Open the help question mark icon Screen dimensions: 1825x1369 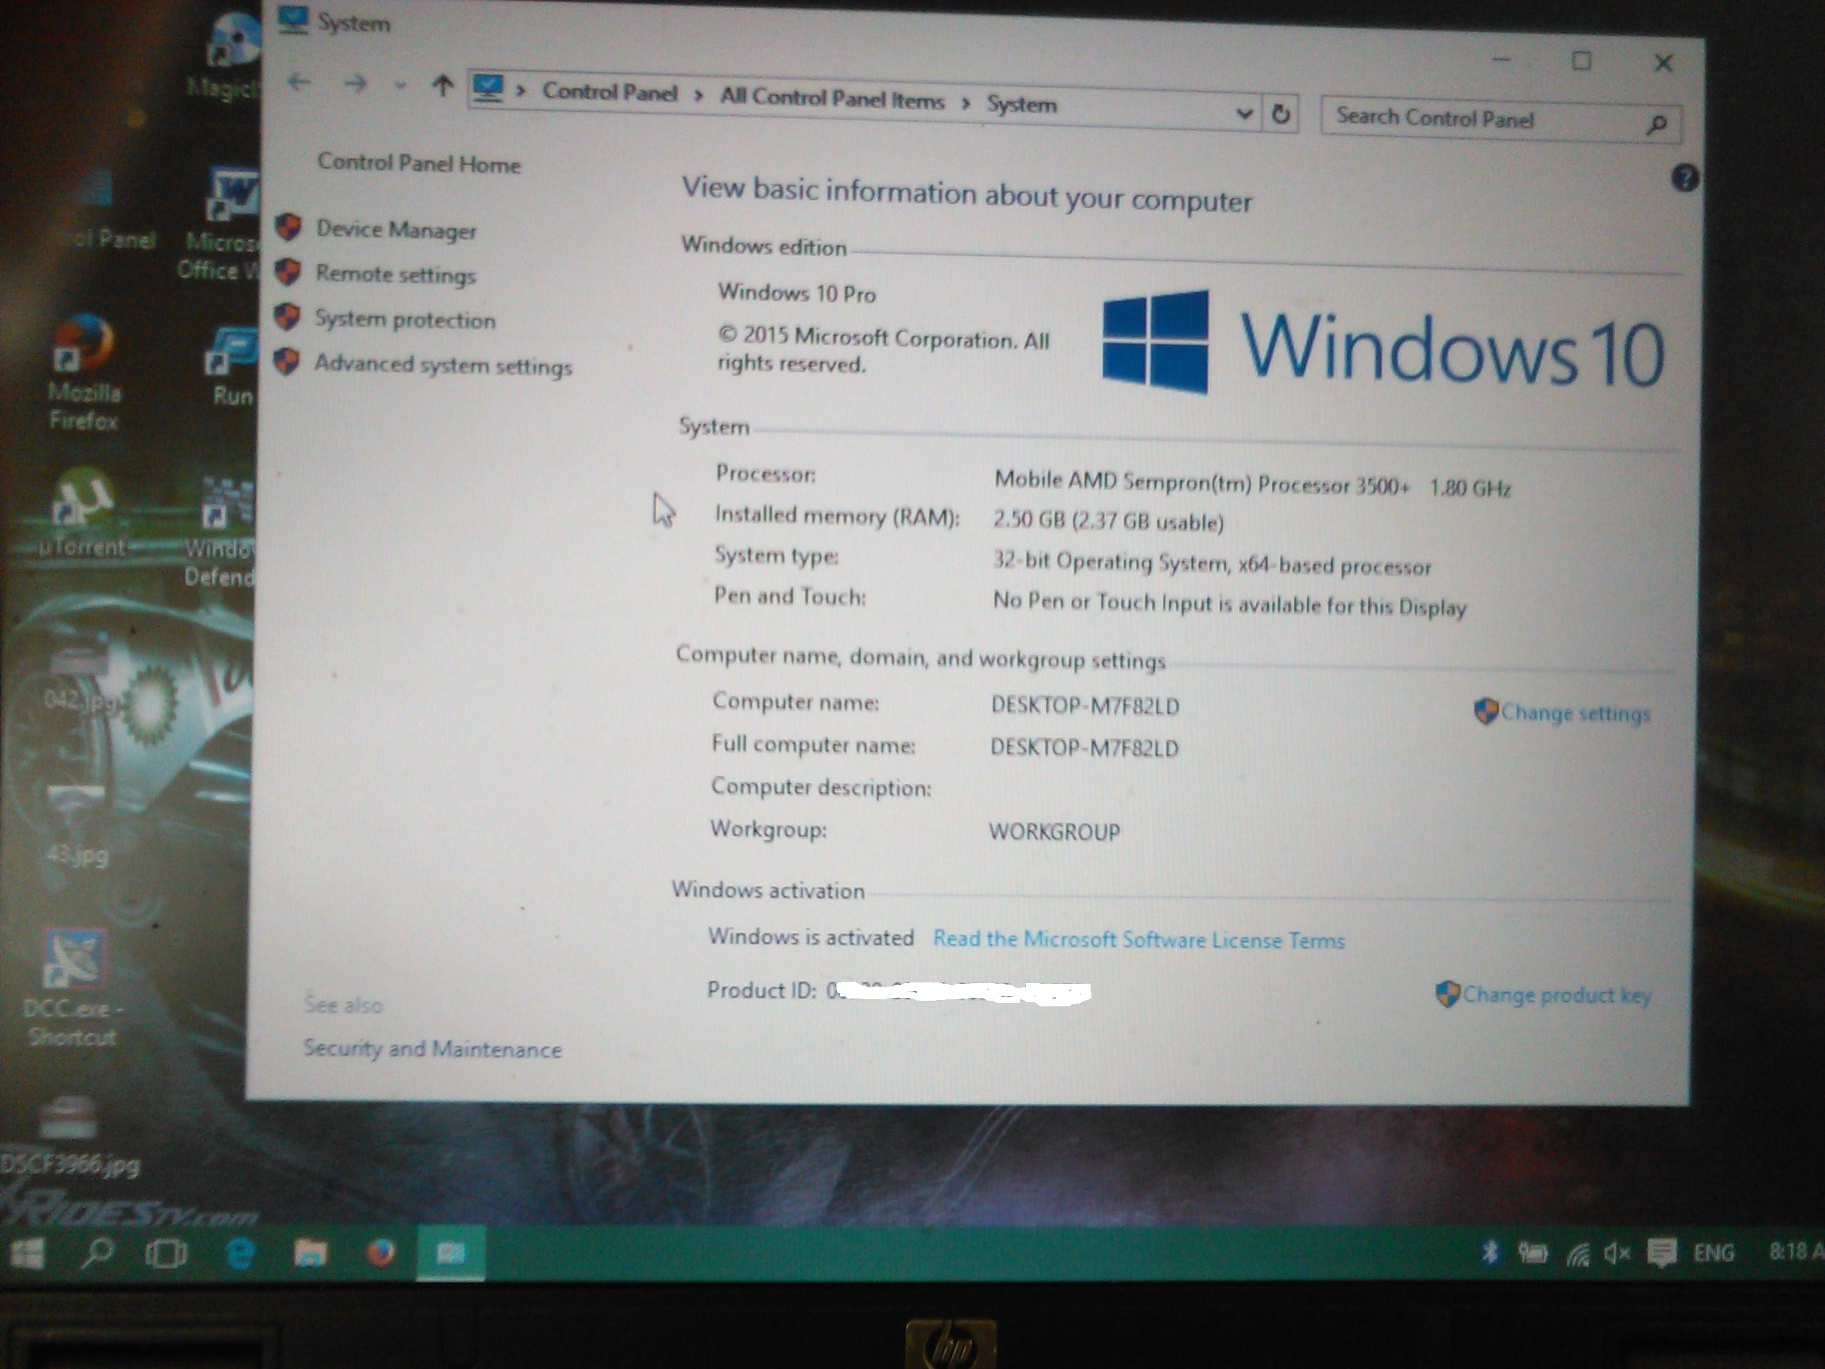pos(1684,177)
